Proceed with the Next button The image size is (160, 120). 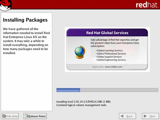pyautogui.click(x=150, y=116)
